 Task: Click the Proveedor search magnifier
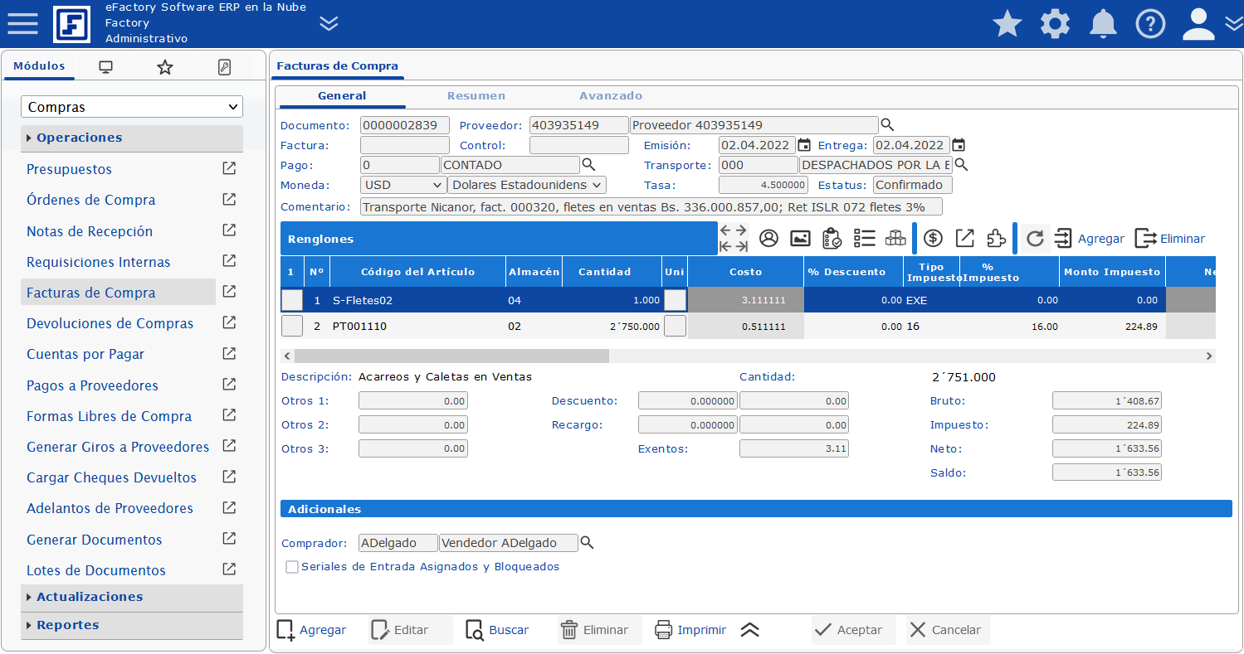click(x=887, y=125)
